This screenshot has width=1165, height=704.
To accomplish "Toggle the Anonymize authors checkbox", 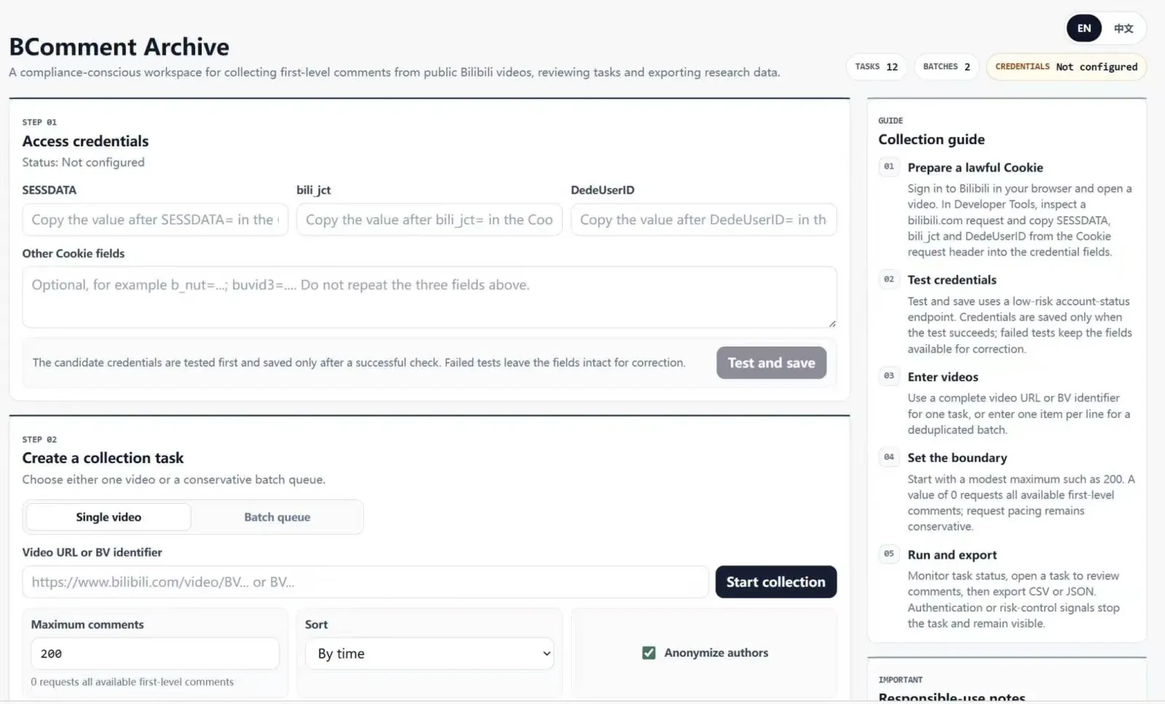I will click(x=649, y=653).
